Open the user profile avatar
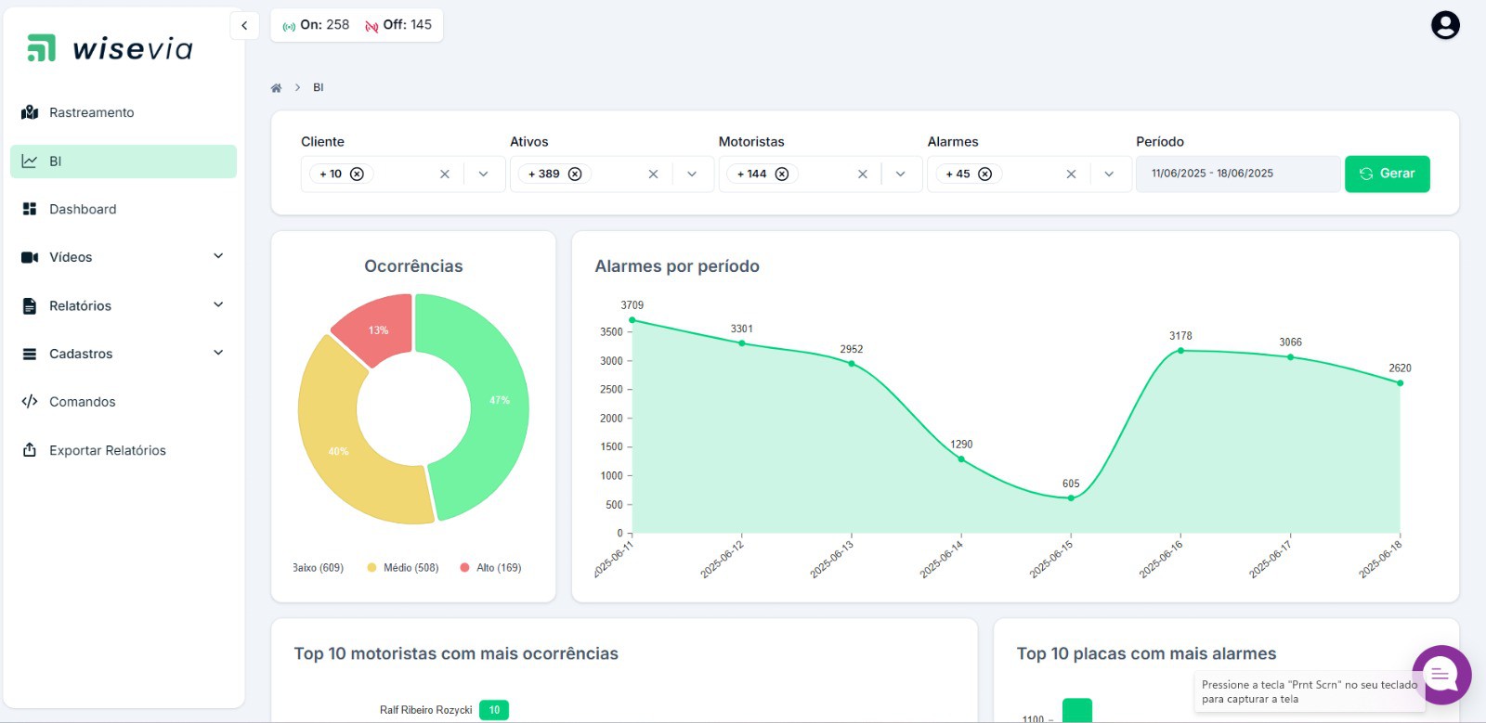 1444,25
